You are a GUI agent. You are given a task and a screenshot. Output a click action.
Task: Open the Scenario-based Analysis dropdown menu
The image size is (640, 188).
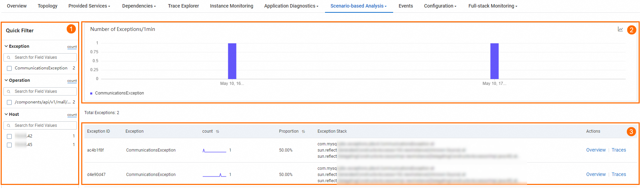(x=358, y=6)
